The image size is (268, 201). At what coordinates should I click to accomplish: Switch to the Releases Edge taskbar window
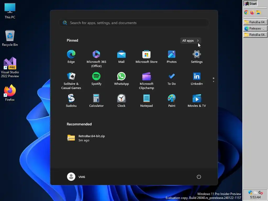pos(255,29)
